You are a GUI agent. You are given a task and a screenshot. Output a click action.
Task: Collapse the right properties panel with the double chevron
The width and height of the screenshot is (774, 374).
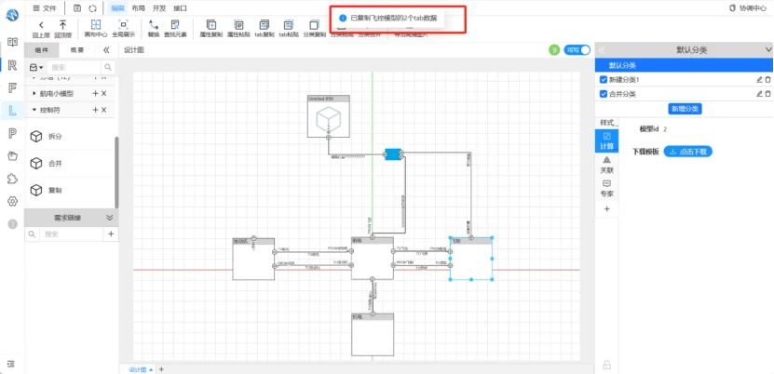pos(602,49)
